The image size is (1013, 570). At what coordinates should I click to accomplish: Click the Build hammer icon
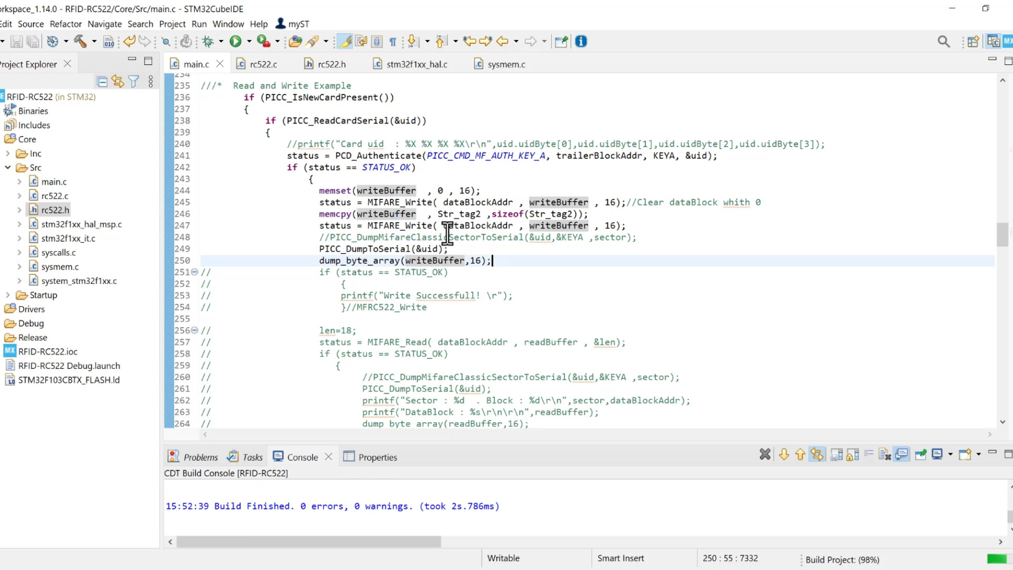80,41
